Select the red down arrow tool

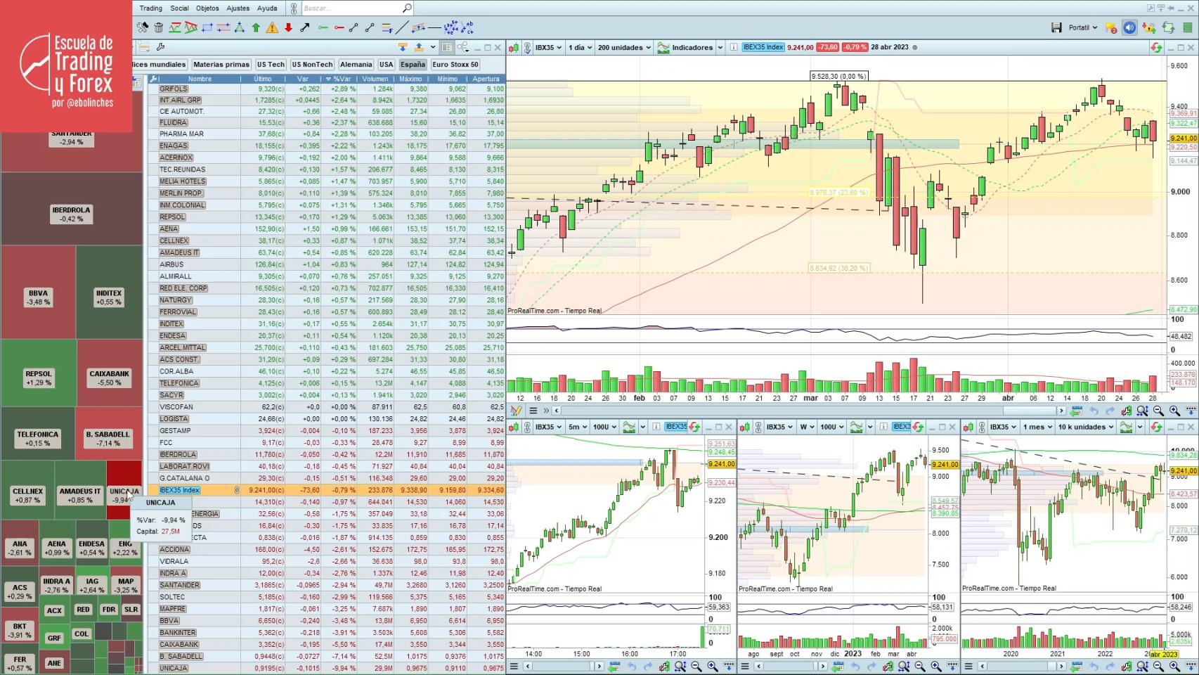coord(288,27)
